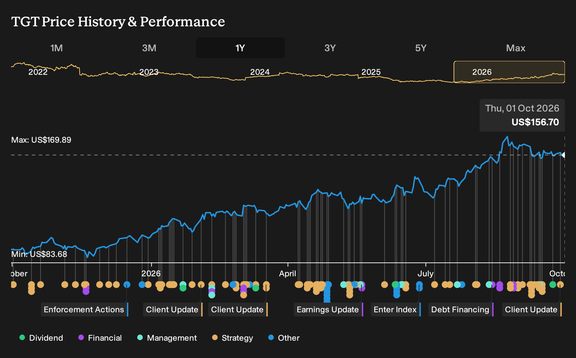Jump to 2023 in the overview chart
576x358 pixels.
pyautogui.click(x=149, y=72)
